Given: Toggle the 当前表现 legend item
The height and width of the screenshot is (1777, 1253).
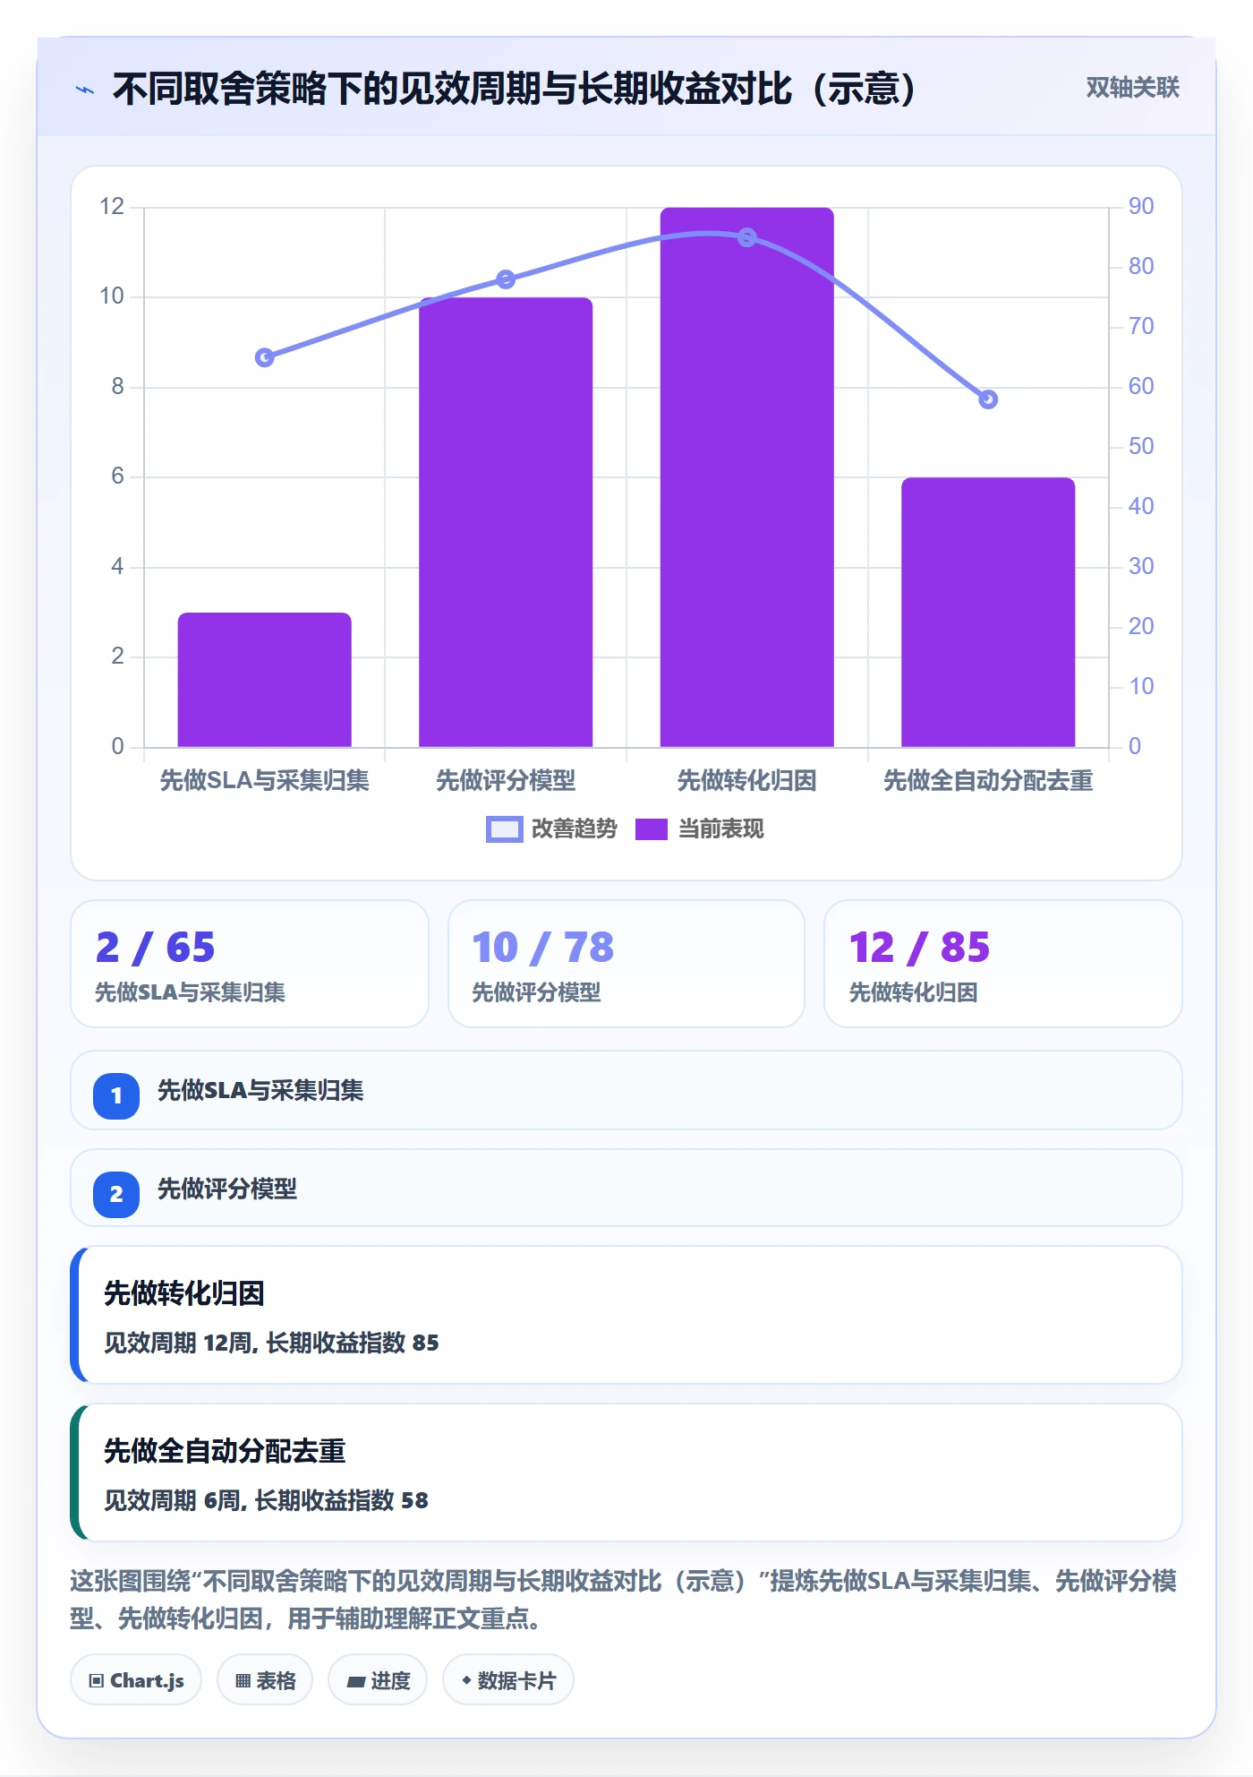Looking at the screenshot, I should pos(699,829).
